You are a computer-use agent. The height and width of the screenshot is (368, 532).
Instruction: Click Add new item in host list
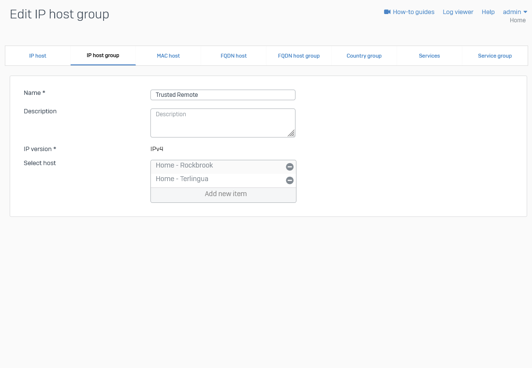pos(225,194)
